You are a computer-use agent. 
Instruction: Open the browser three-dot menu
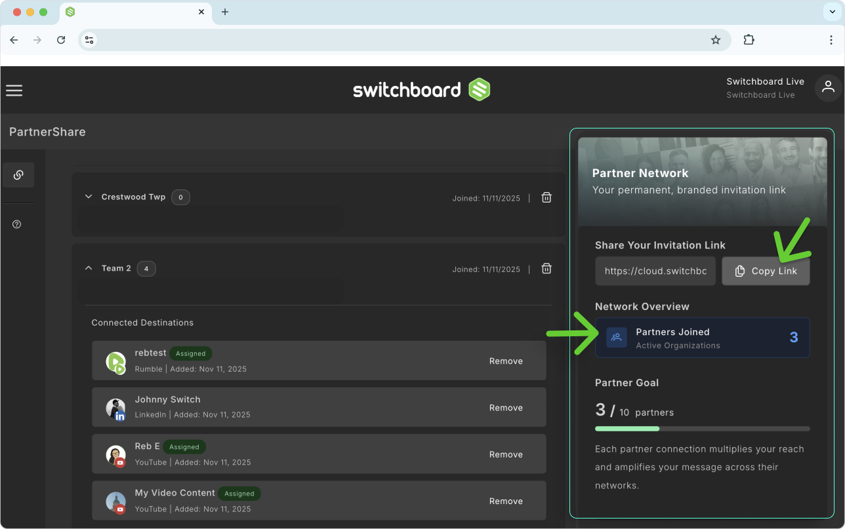pos(831,40)
